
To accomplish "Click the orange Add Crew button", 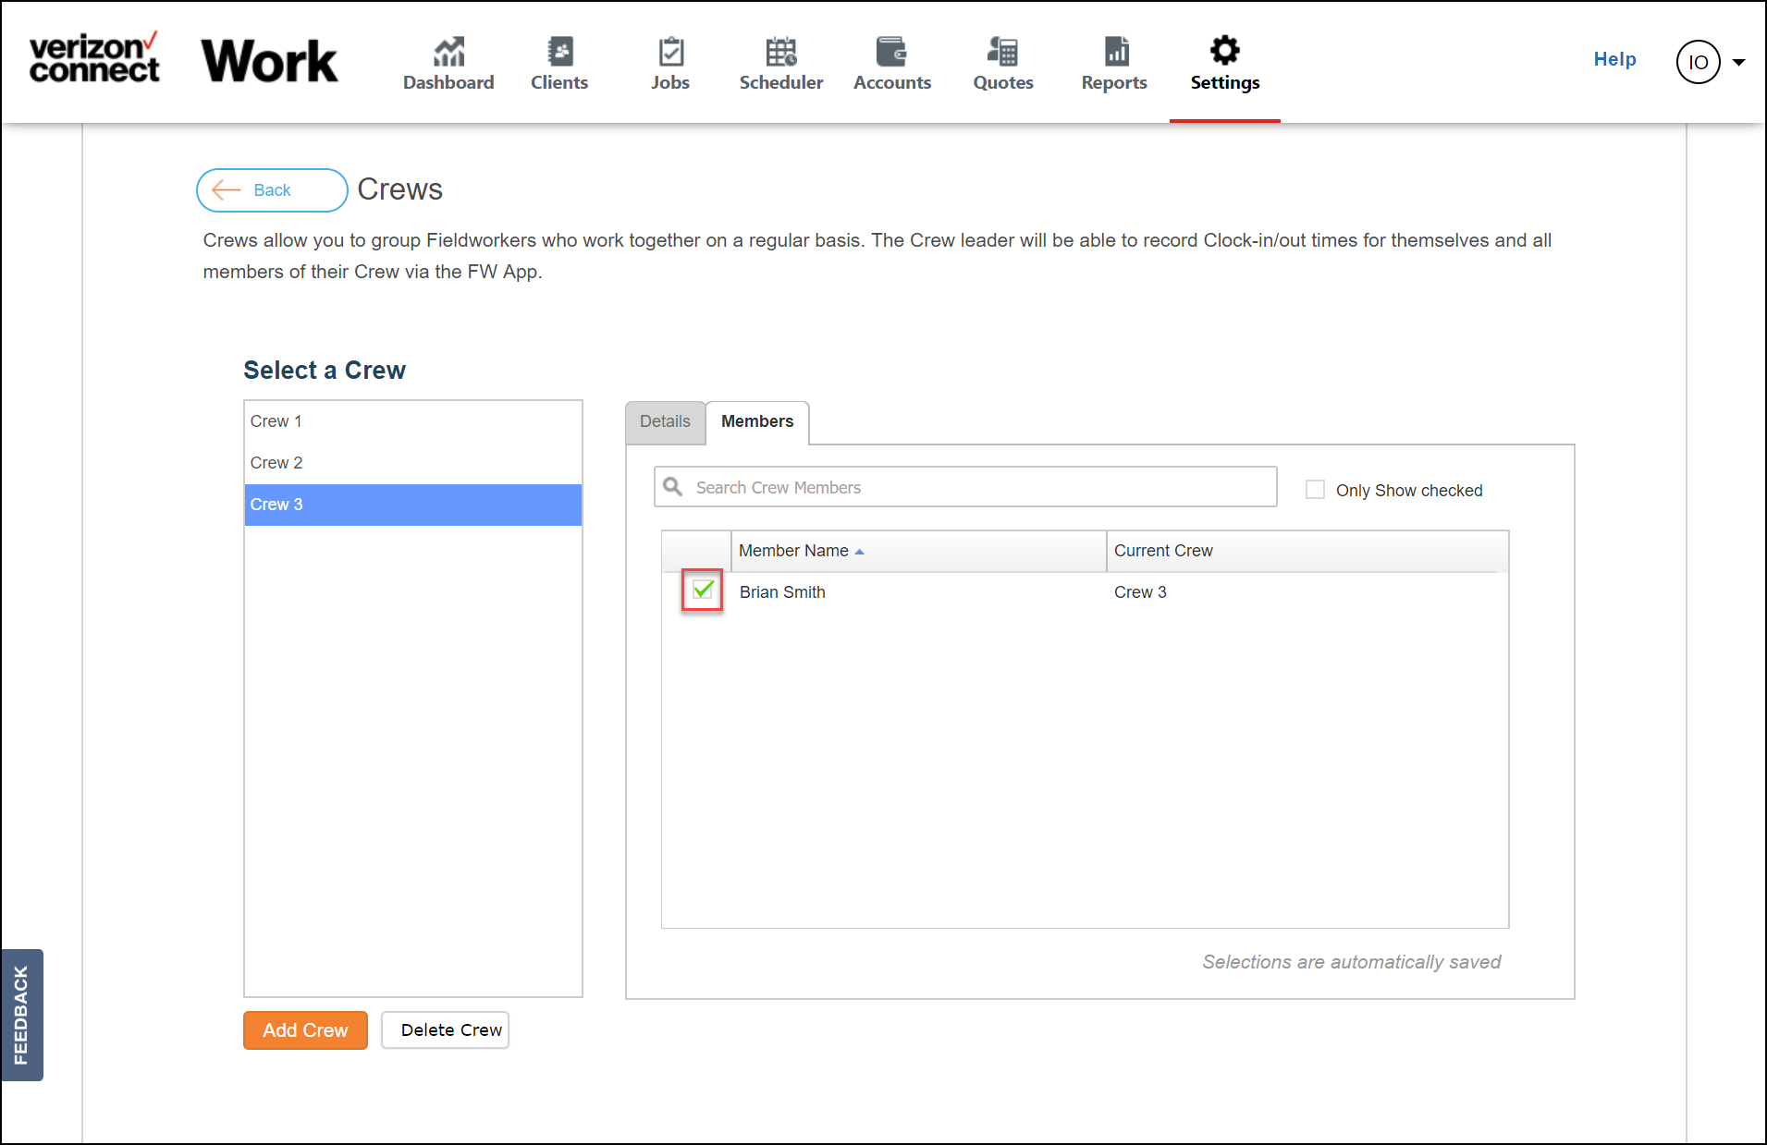I will pos(305,1029).
